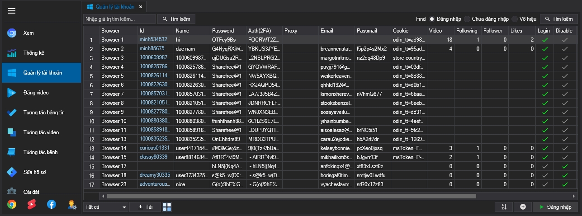The height and width of the screenshot is (216, 582).
Task: Click the green "Đăng nhập" run button
Action: click(555, 207)
